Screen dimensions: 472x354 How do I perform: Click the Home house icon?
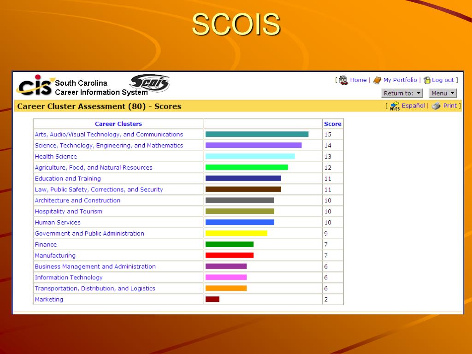(x=343, y=80)
